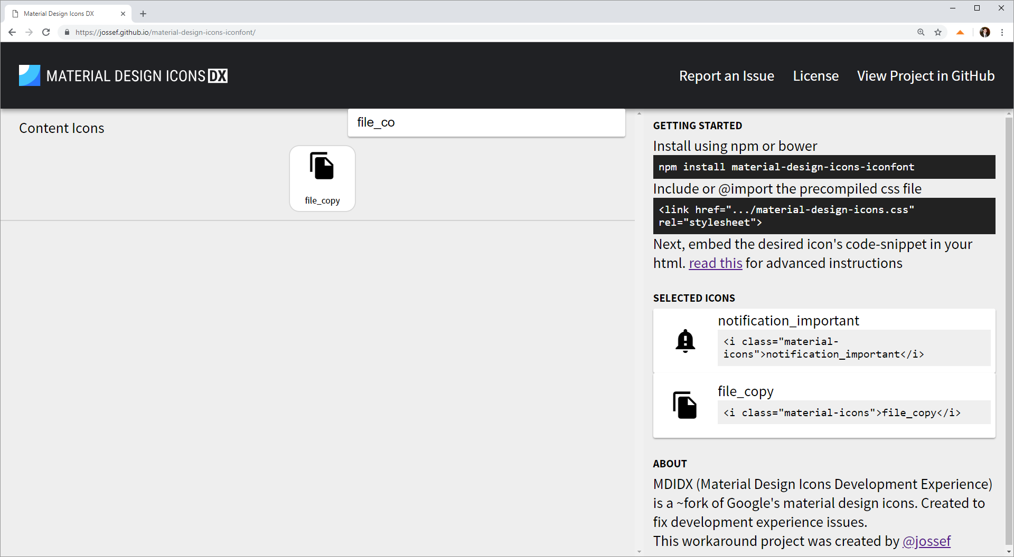The height and width of the screenshot is (557, 1014).
Task: Open the Chrome three-dot menu
Action: [1002, 32]
